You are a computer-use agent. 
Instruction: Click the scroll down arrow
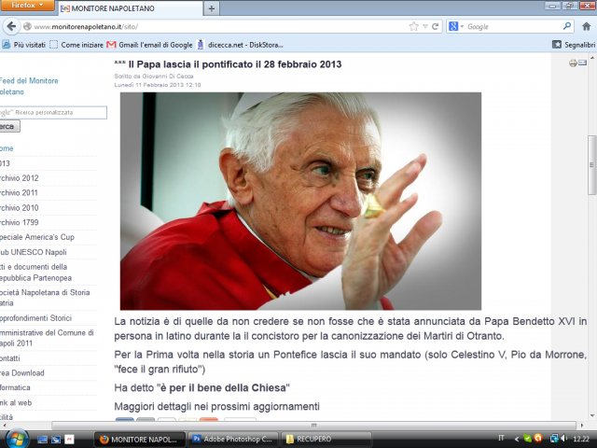tap(591, 415)
